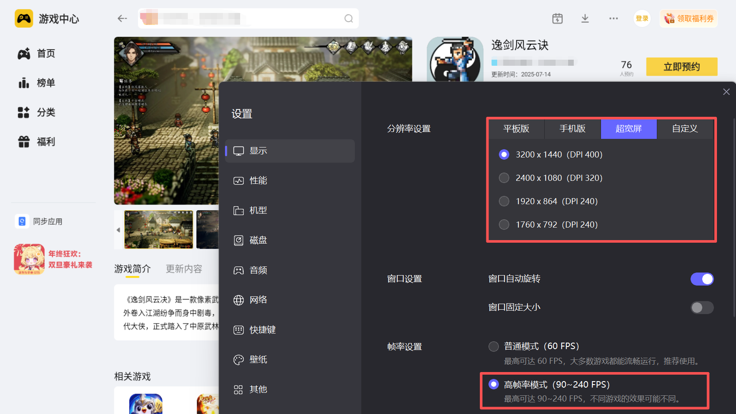
Task: Open 性能 settings section
Action: (x=290, y=181)
